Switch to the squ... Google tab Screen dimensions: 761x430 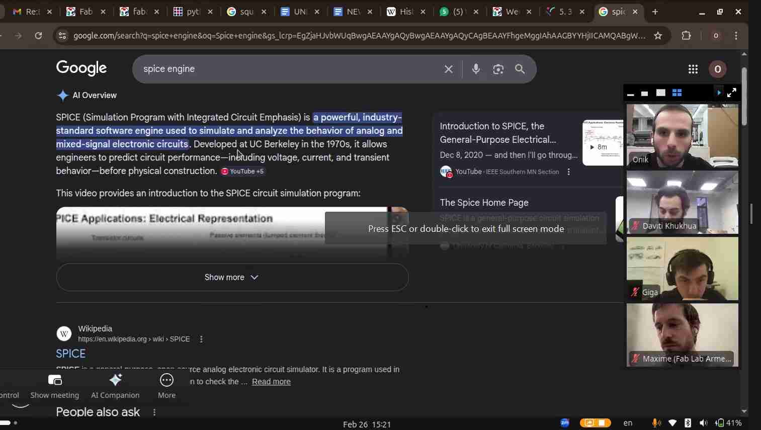(247, 12)
